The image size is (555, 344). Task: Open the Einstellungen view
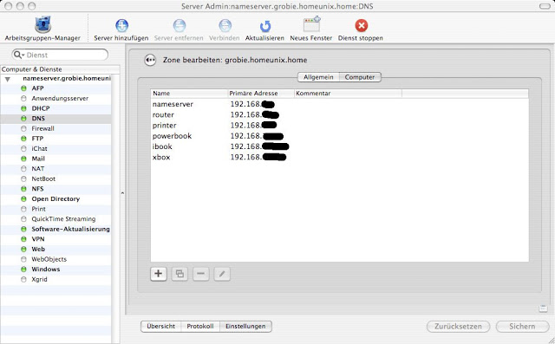click(x=245, y=327)
